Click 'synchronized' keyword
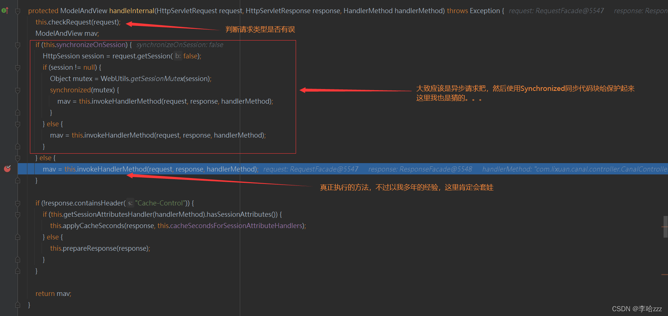This screenshot has width=668, height=316. (70, 90)
